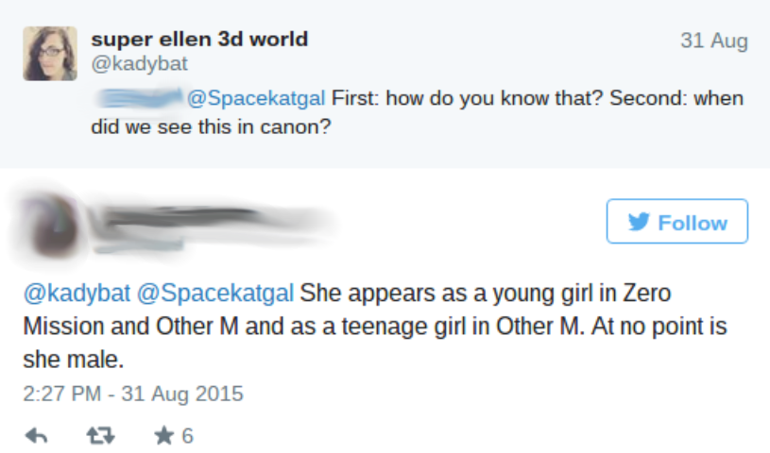Open @Spacekatgal mention in first tweet
Image resolution: width=770 pixels, height=453 pixels.
pos(257,98)
